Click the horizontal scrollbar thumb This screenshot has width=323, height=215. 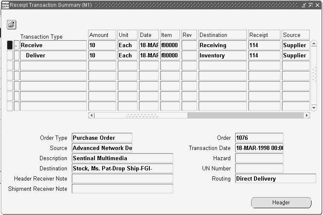[141, 116]
